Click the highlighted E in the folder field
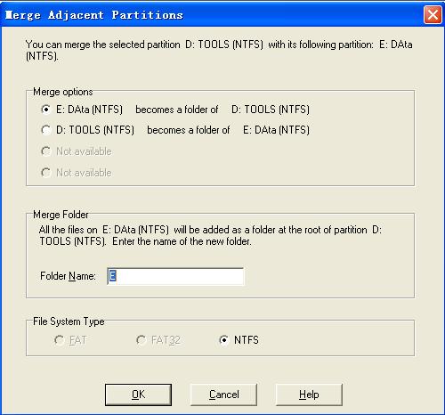The width and height of the screenshot is (445, 415). (112, 276)
